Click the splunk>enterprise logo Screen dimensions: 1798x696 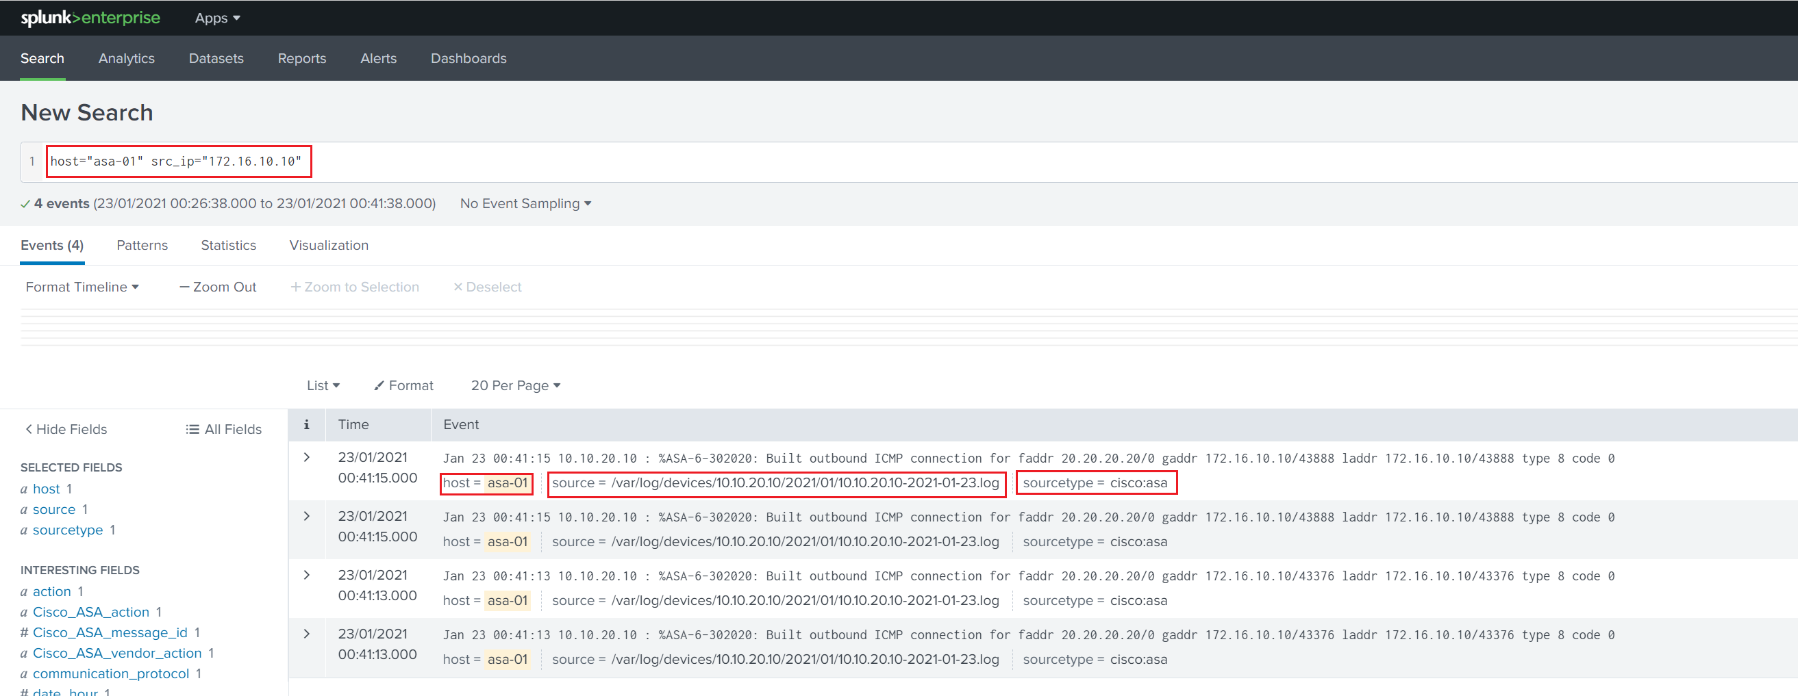[90, 17]
